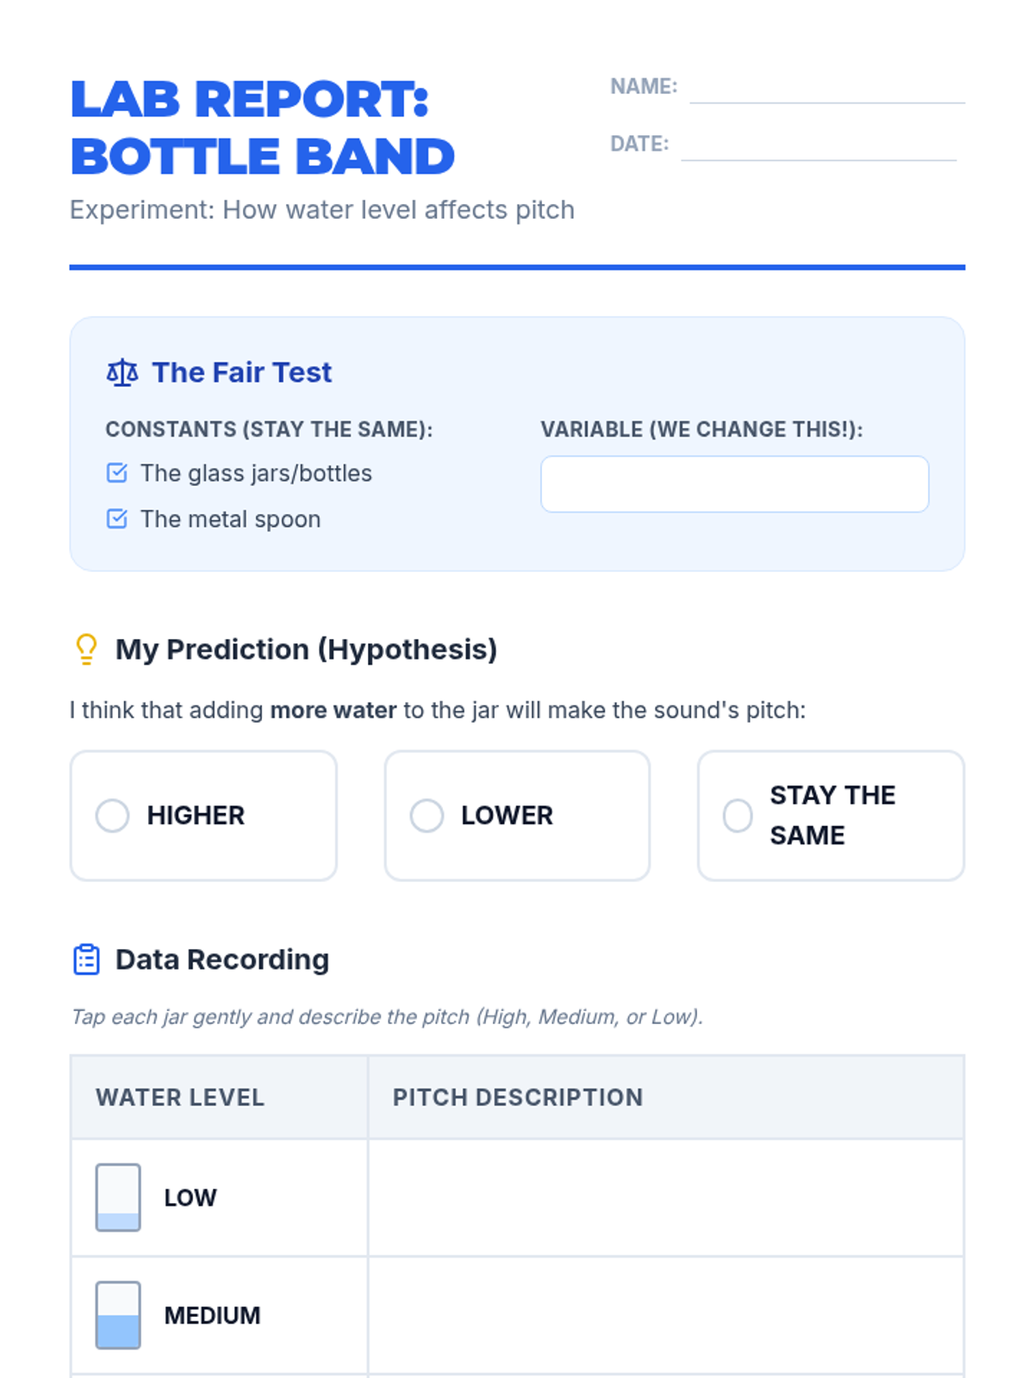Click the pitch description cell for MEDIUM
Screen dimensions: 1034x1378
point(665,1315)
